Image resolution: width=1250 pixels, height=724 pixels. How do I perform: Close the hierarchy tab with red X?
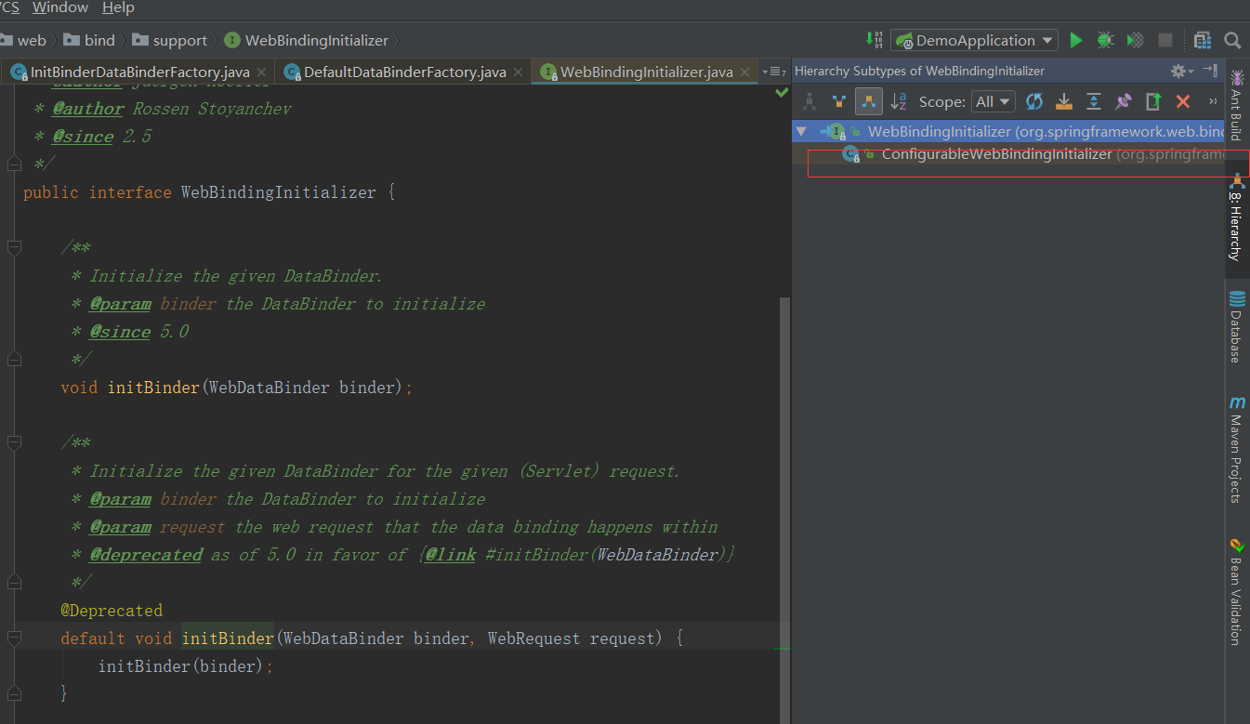point(1183,101)
